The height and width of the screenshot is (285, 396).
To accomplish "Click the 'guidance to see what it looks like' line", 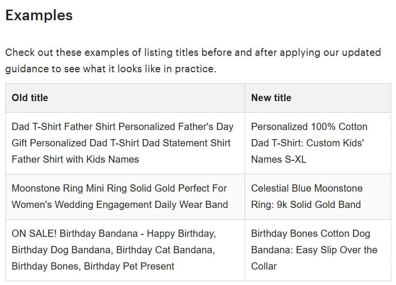I will click(110, 69).
